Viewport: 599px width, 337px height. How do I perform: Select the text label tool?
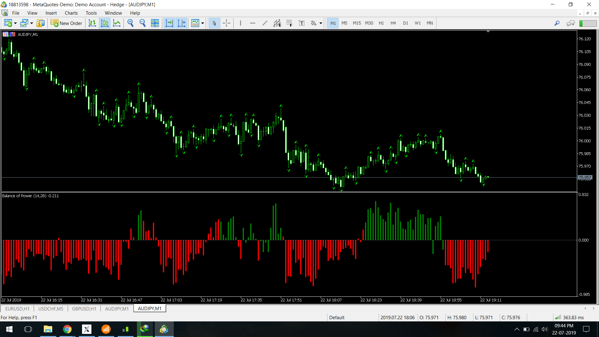[301, 23]
